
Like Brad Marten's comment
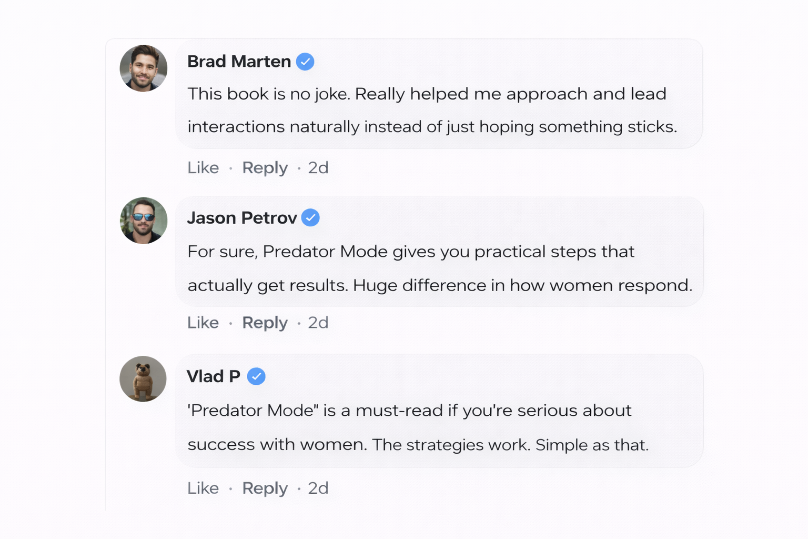(x=203, y=168)
